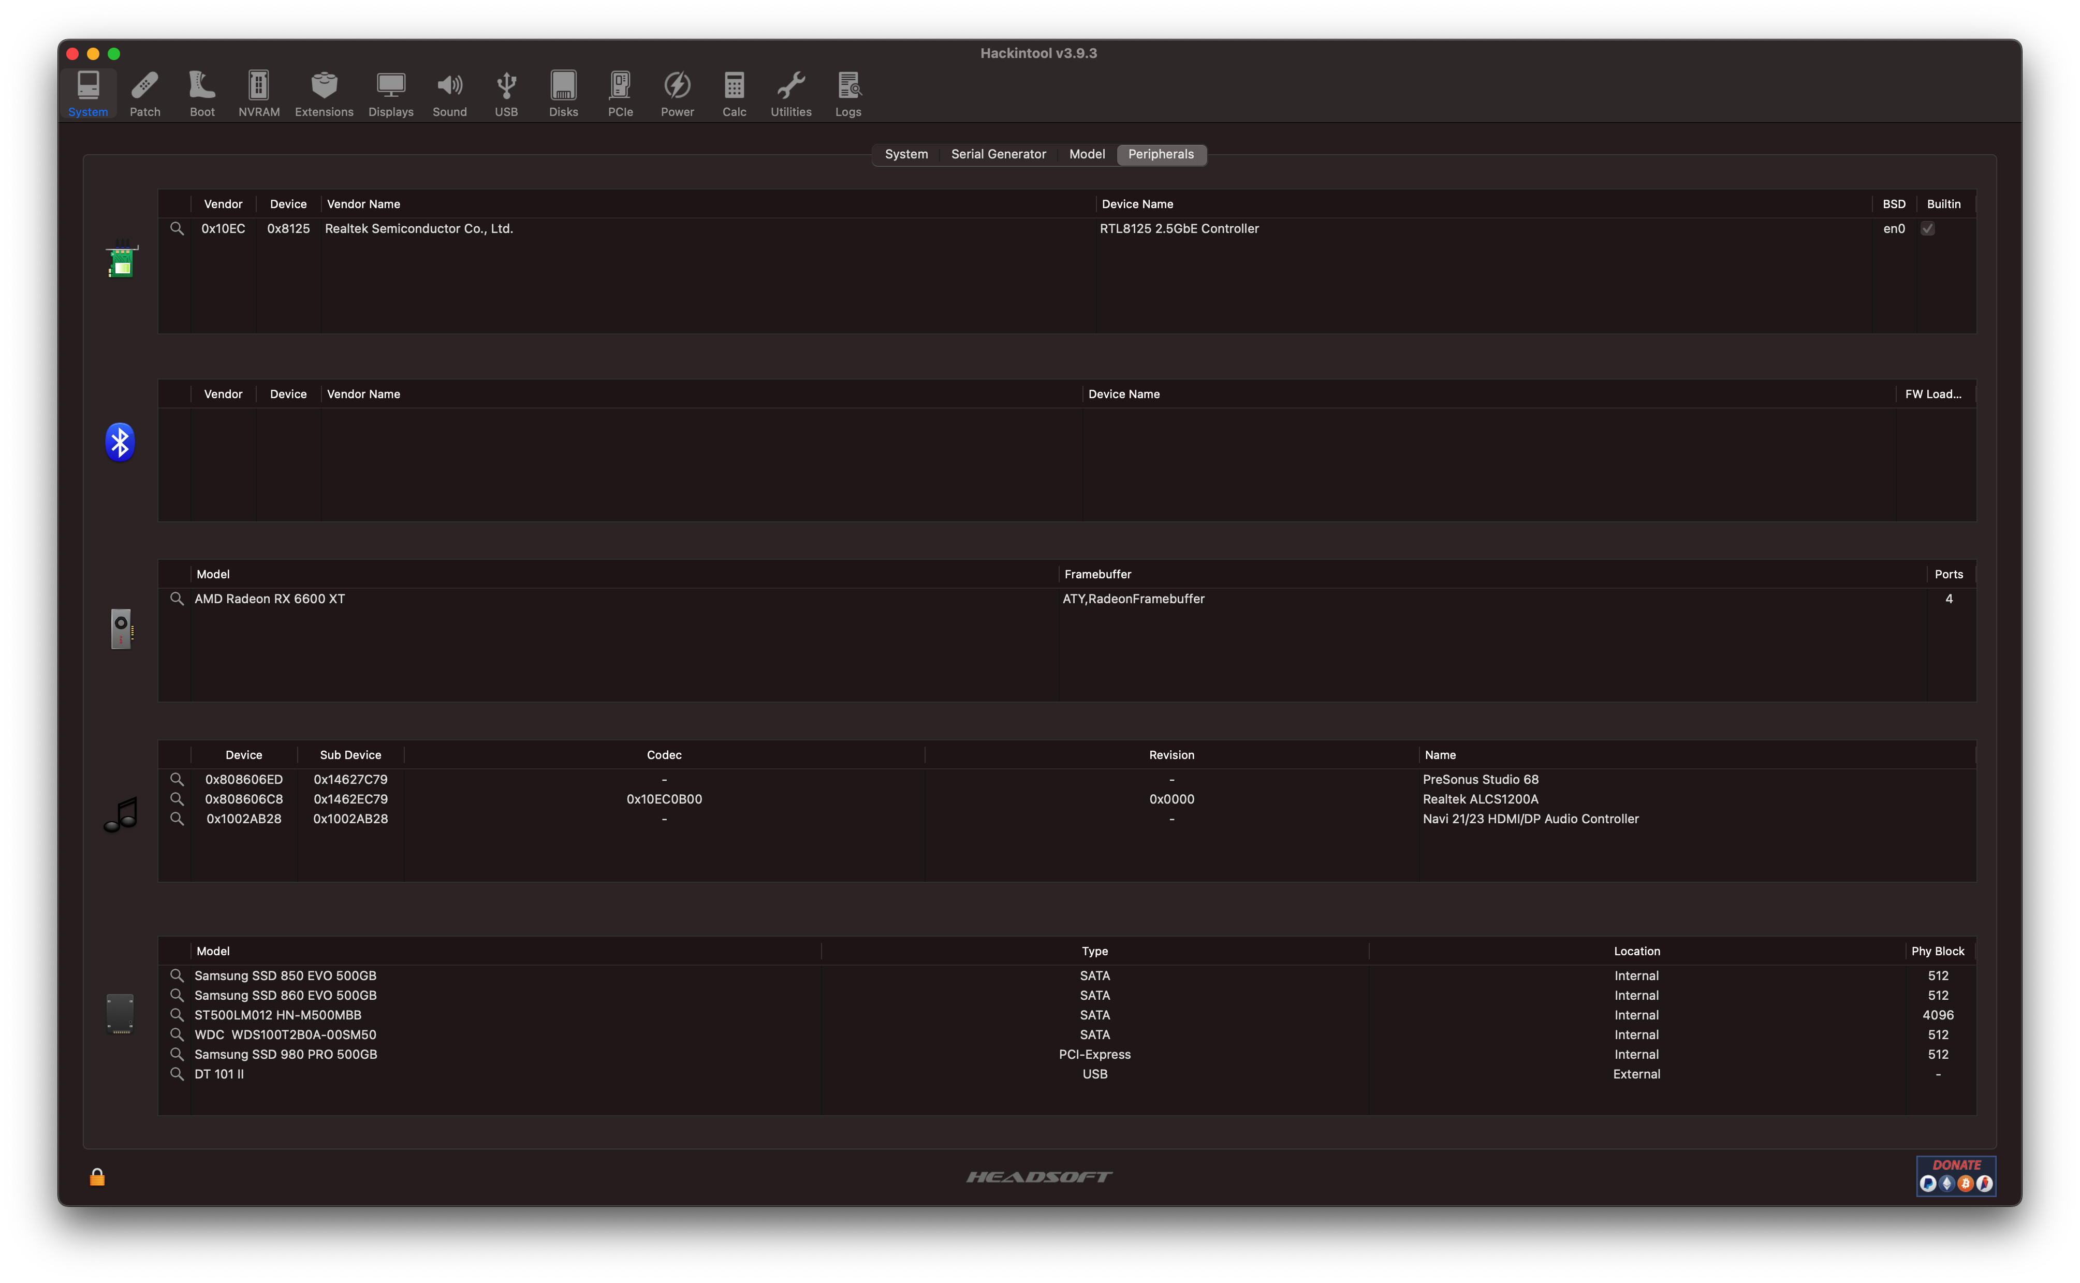2080x1283 pixels.
Task: Open the NVRAM section
Action: (258, 93)
